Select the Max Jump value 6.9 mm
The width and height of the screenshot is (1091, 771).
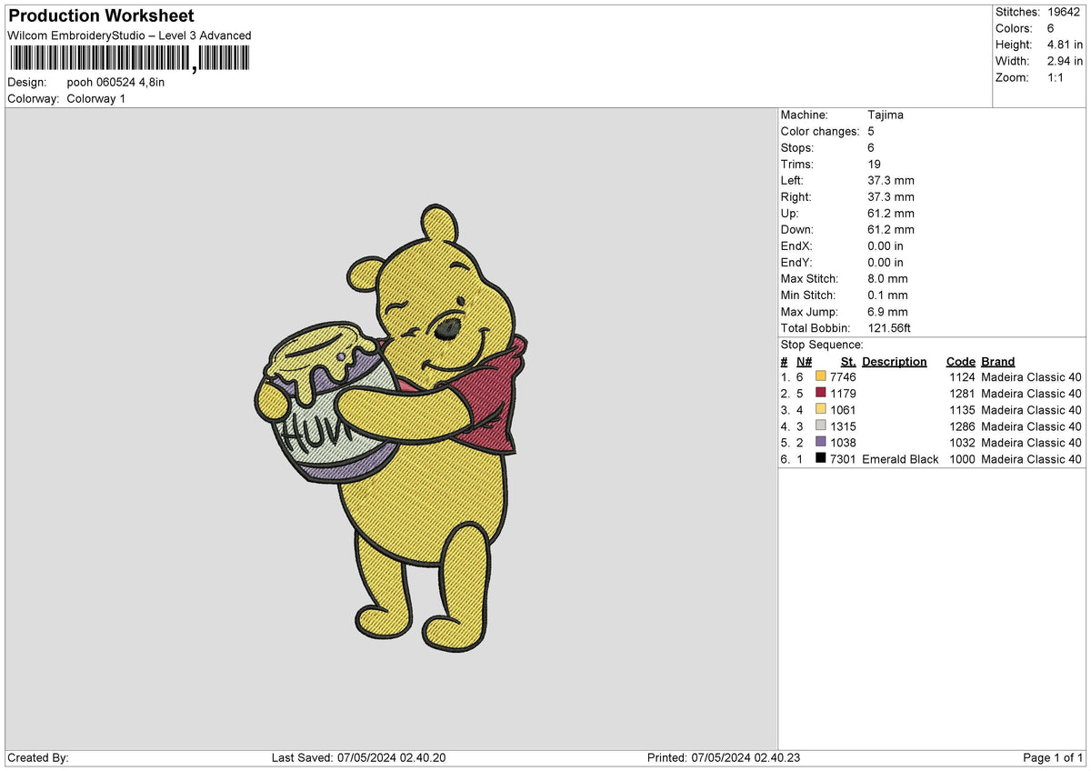[887, 312]
